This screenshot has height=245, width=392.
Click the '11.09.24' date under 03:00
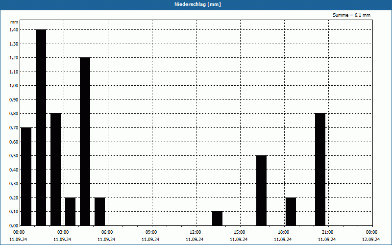(62, 240)
